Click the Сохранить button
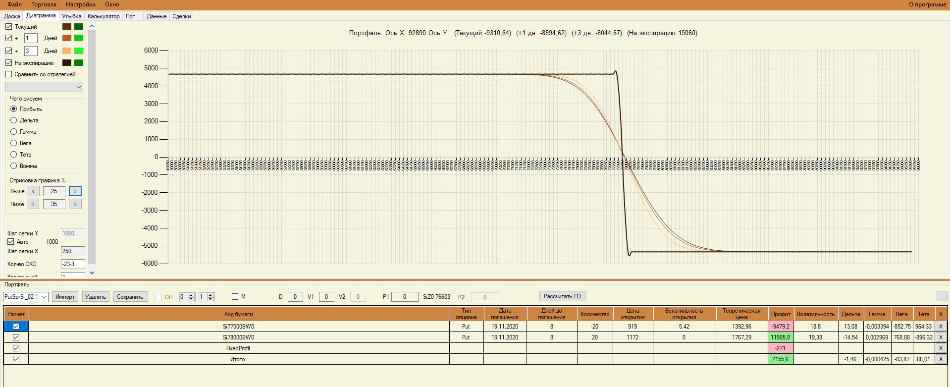 tap(130, 297)
